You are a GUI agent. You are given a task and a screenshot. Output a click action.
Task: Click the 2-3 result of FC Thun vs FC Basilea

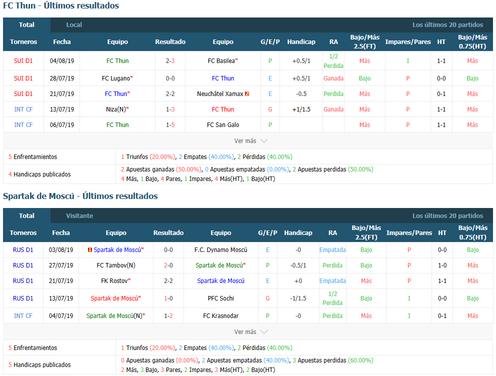170,60
